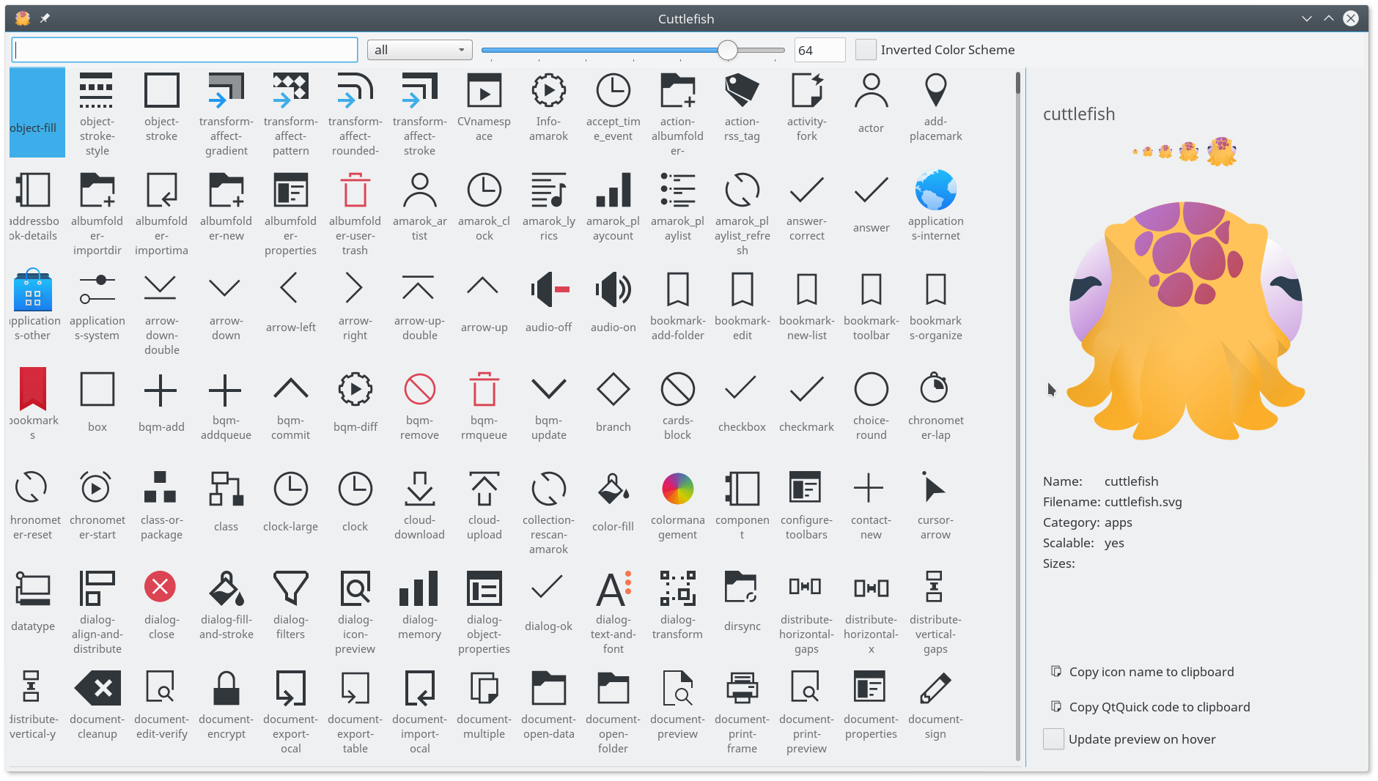
Task: Open the window menu arrow in titlebar
Action: click(1306, 18)
